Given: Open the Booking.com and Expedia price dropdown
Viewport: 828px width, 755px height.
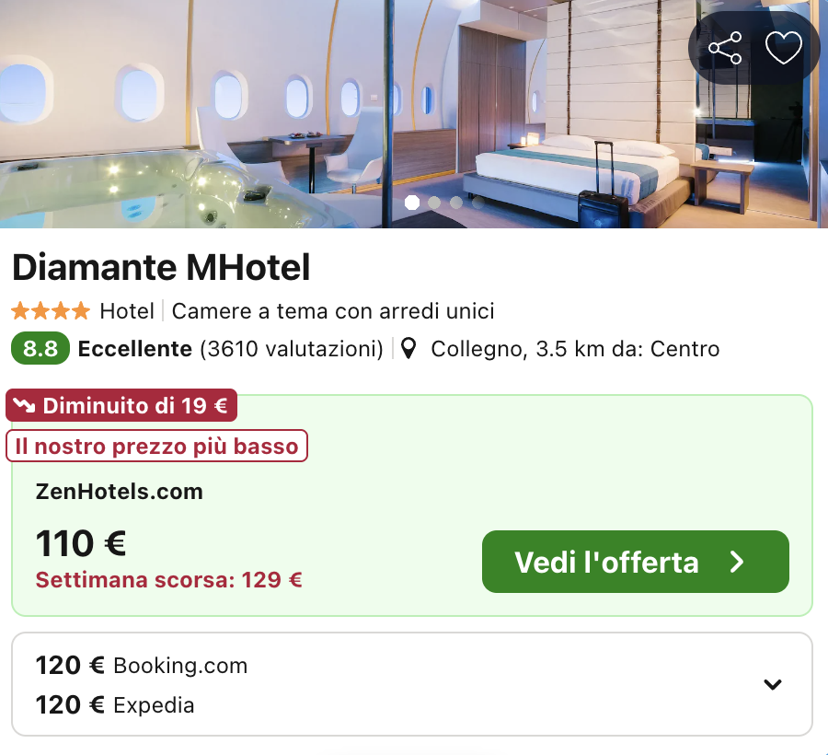Looking at the screenshot, I should (771, 684).
